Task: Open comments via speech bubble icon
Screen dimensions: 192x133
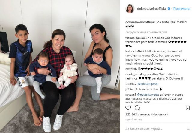Action: coord(137,108)
